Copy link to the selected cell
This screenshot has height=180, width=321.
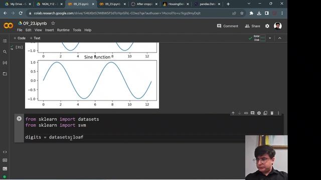pos(246,113)
